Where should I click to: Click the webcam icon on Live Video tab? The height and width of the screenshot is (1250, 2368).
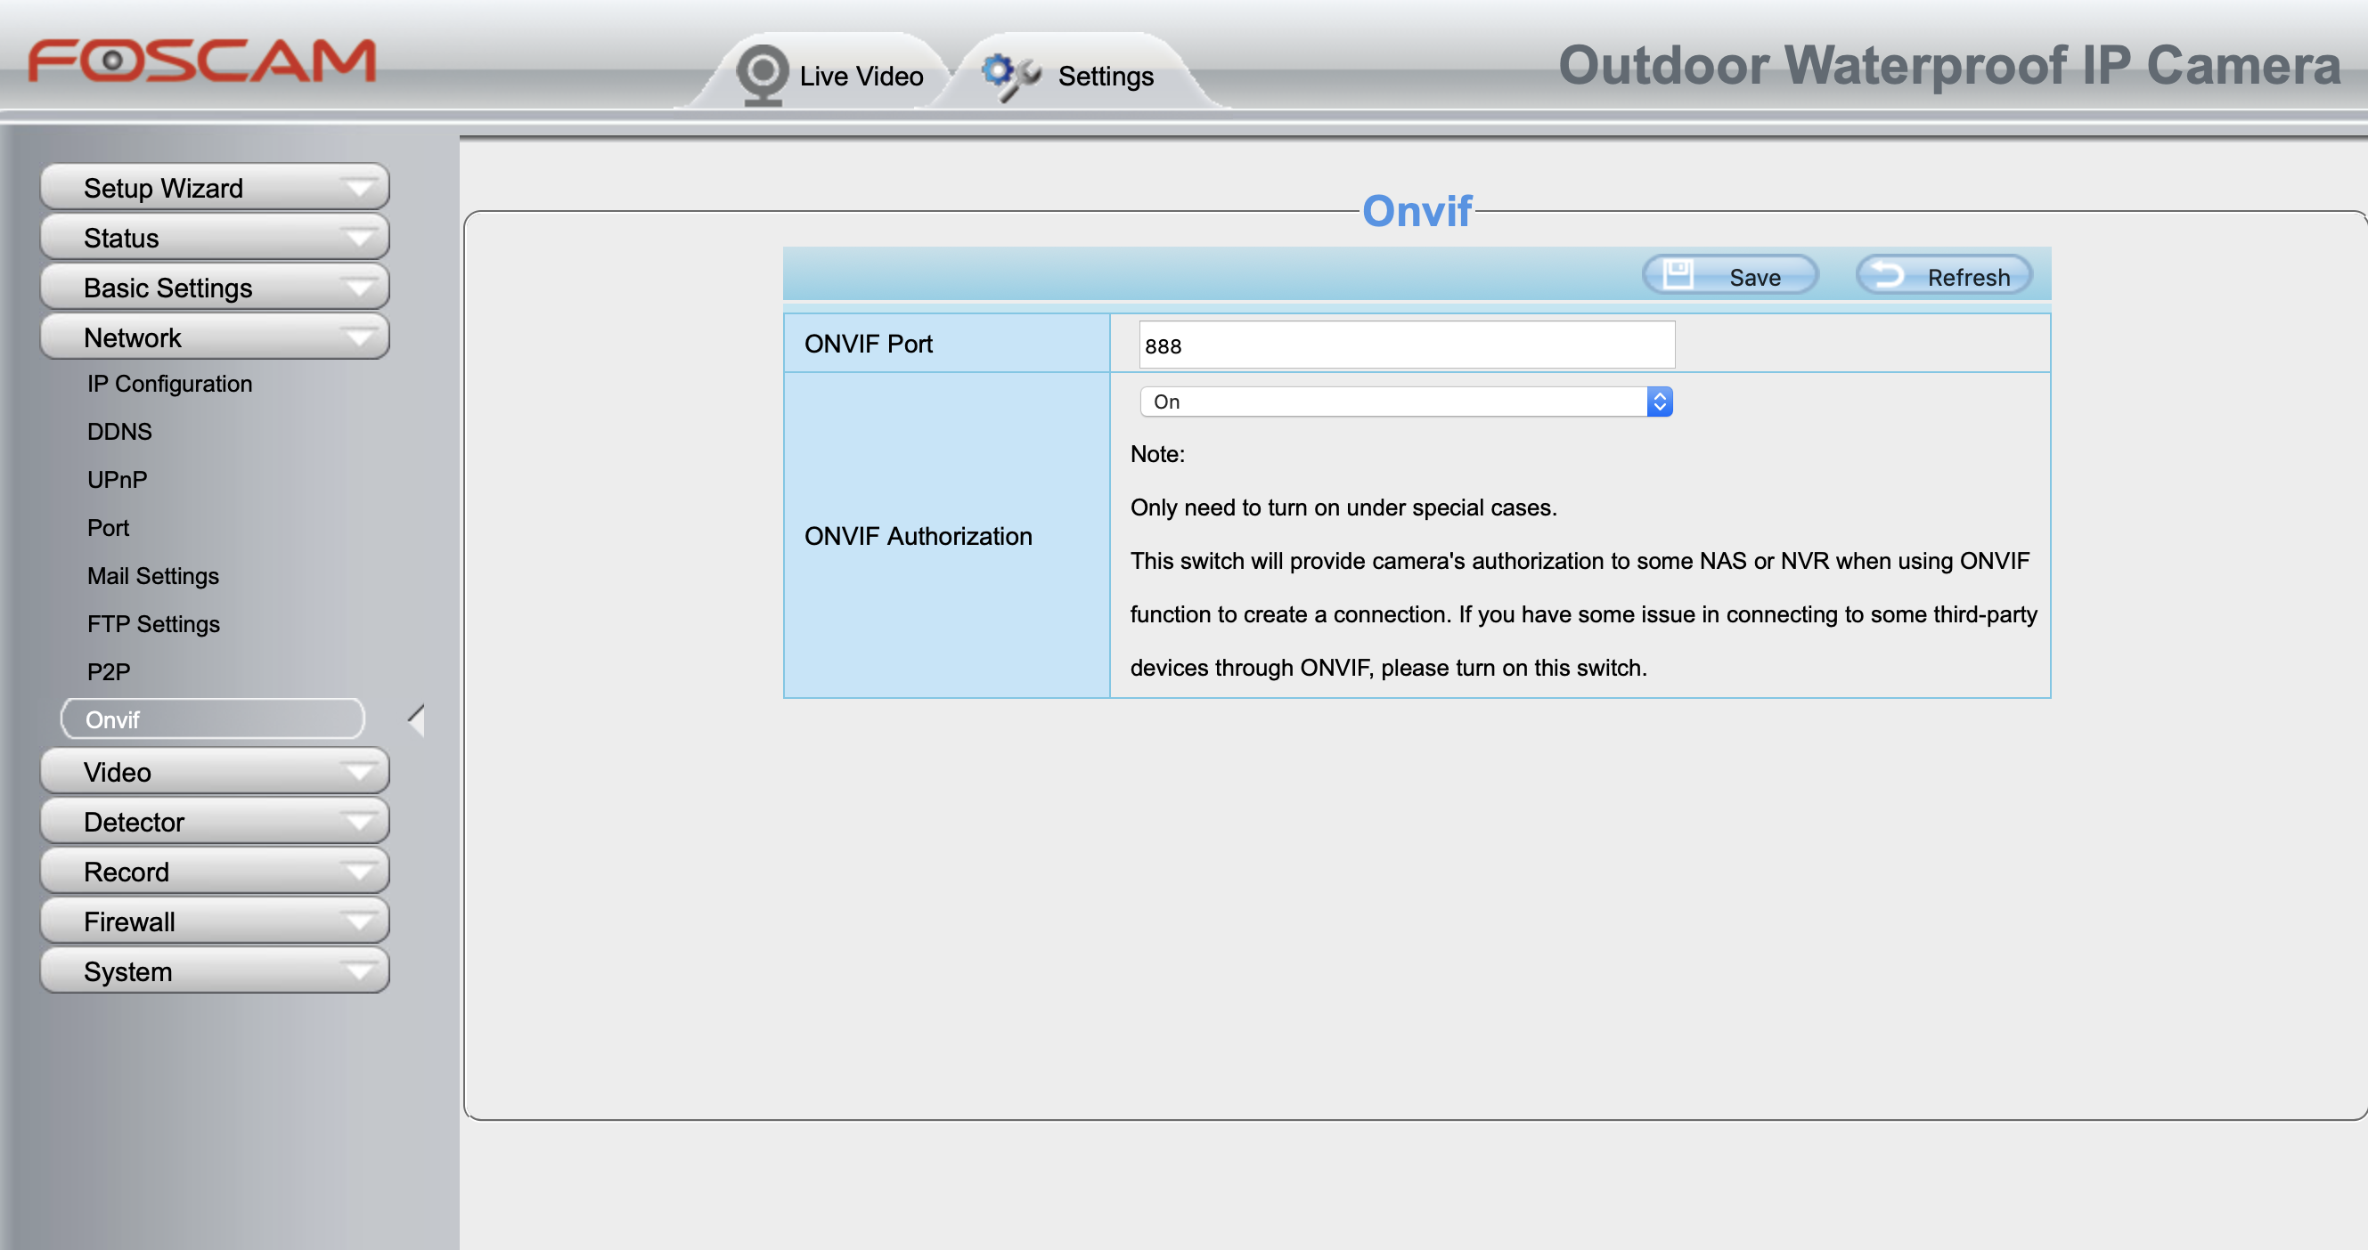762,74
